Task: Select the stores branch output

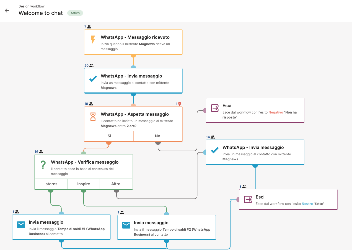Action: [51, 184]
